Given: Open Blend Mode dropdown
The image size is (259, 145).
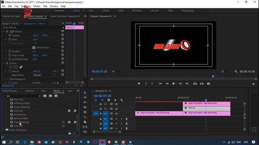Looking at the screenshot, I should [x=44, y=75].
